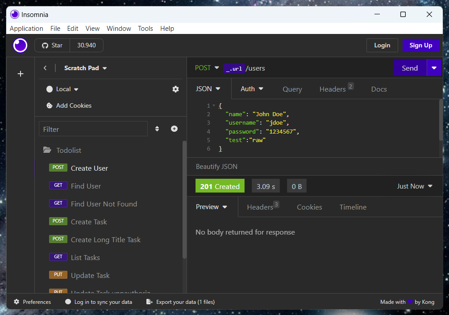Switch to the Timeline tab
This screenshot has height=315, width=449.
point(353,207)
